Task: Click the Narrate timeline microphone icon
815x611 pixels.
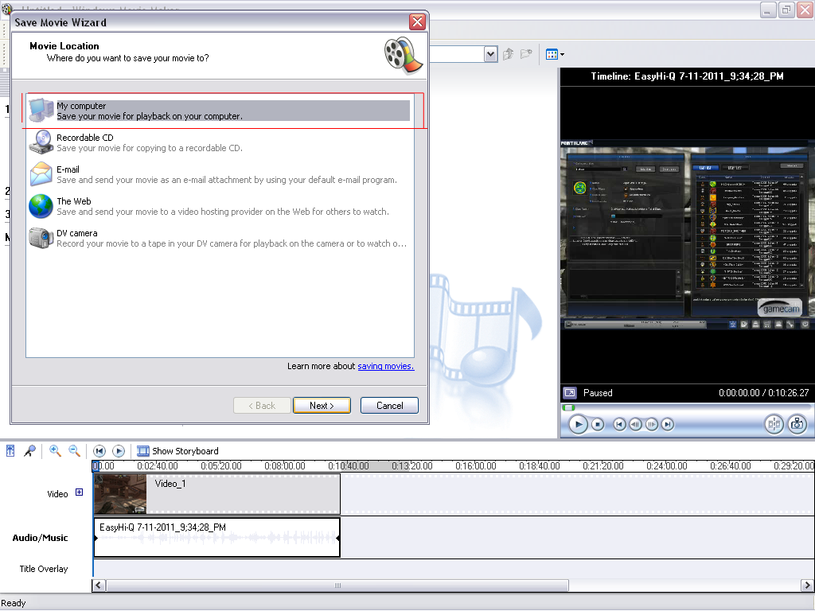Action: (x=29, y=451)
